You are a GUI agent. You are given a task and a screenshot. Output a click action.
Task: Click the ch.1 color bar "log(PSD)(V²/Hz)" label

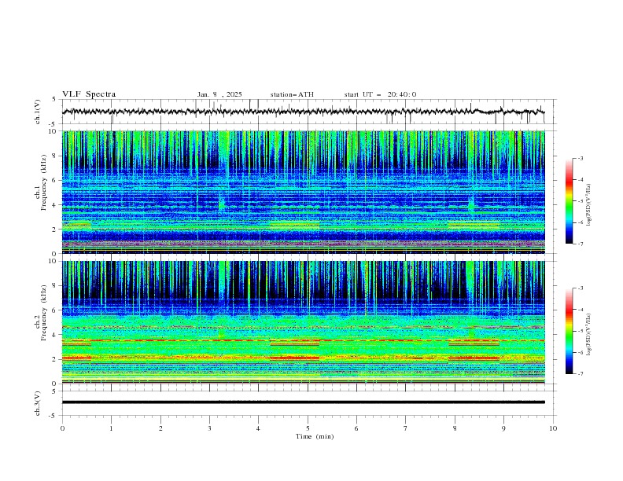tap(588, 205)
